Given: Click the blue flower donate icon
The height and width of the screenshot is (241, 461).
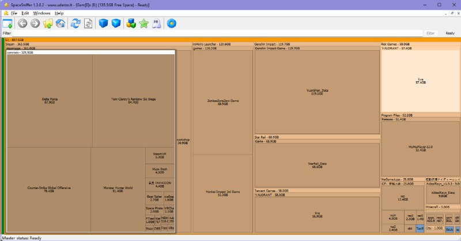Looking at the screenshot, I should (171, 24).
